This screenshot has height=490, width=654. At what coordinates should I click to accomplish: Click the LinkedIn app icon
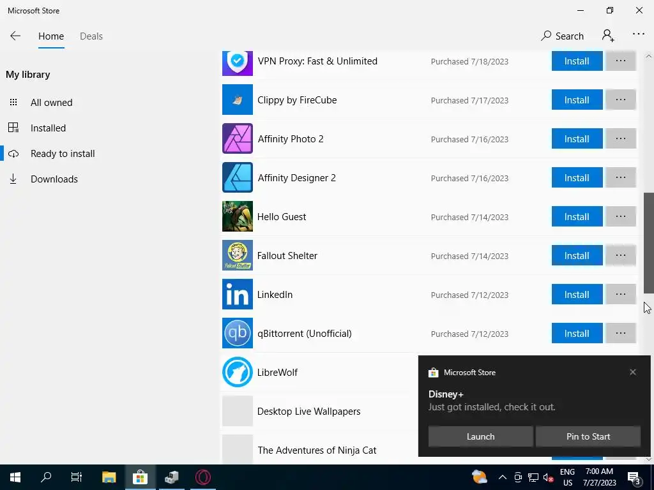238,294
